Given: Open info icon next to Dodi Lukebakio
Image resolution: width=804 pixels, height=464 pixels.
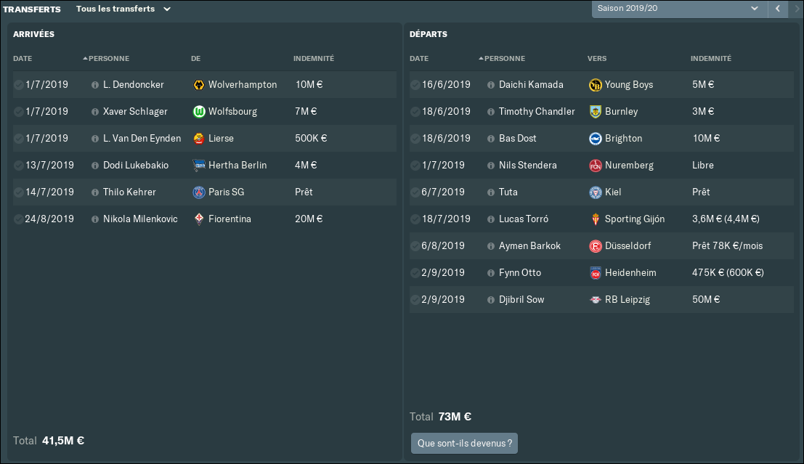Looking at the screenshot, I should click(x=95, y=166).
